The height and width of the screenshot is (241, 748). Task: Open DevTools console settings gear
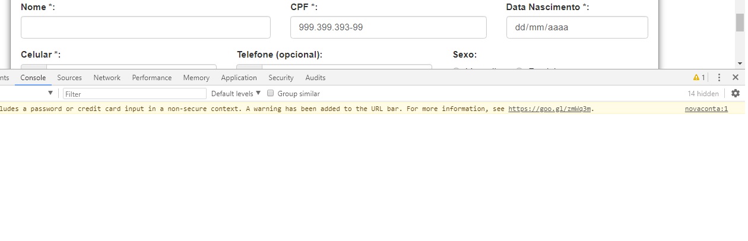[736, 93]
